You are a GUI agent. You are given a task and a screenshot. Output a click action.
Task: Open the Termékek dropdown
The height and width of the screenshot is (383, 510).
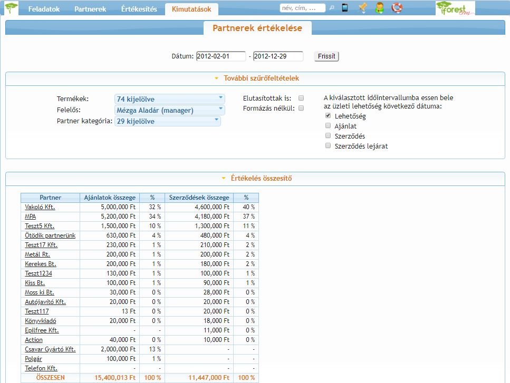(x=169, y=99)
